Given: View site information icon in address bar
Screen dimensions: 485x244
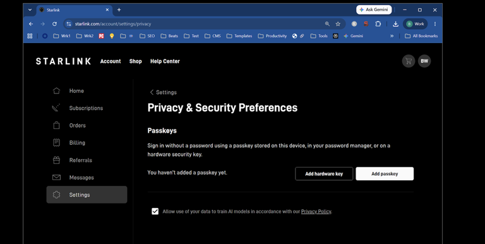Looking at the screenshot, I should click(69, 24).
